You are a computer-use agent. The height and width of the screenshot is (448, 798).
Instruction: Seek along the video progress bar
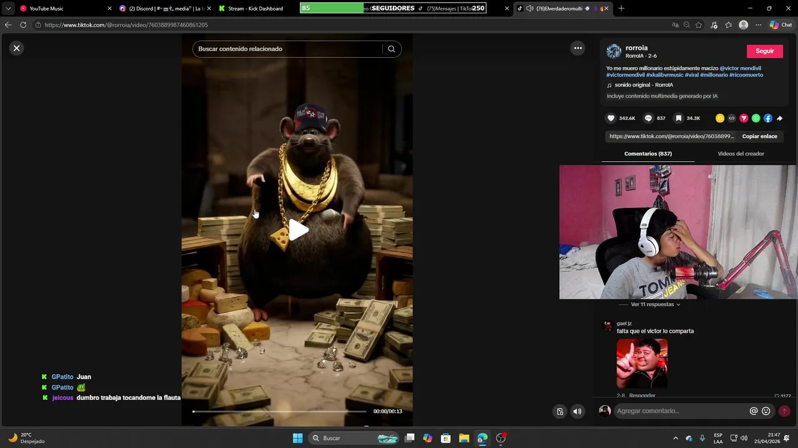tap(280, 411)
